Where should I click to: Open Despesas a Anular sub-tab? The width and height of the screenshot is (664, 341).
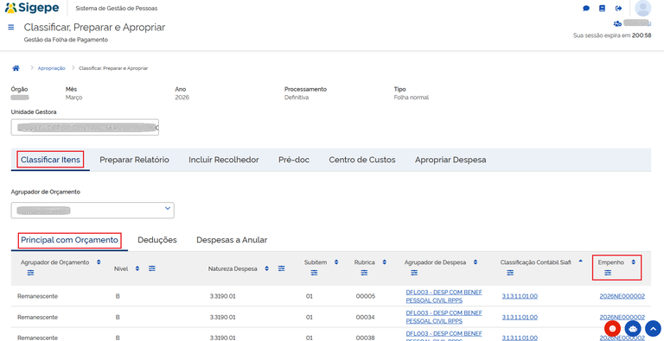click(x=232, y=240)
